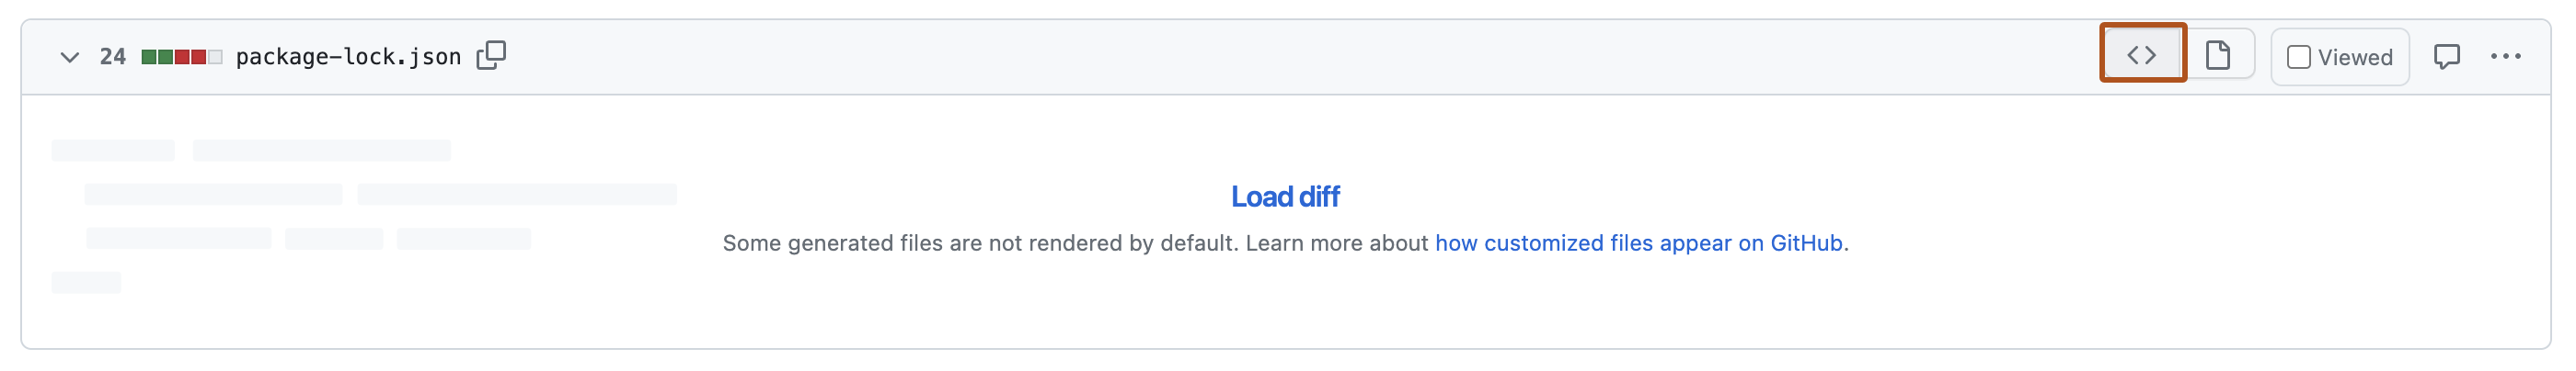Click the second red diffstat square

[198, 57]
